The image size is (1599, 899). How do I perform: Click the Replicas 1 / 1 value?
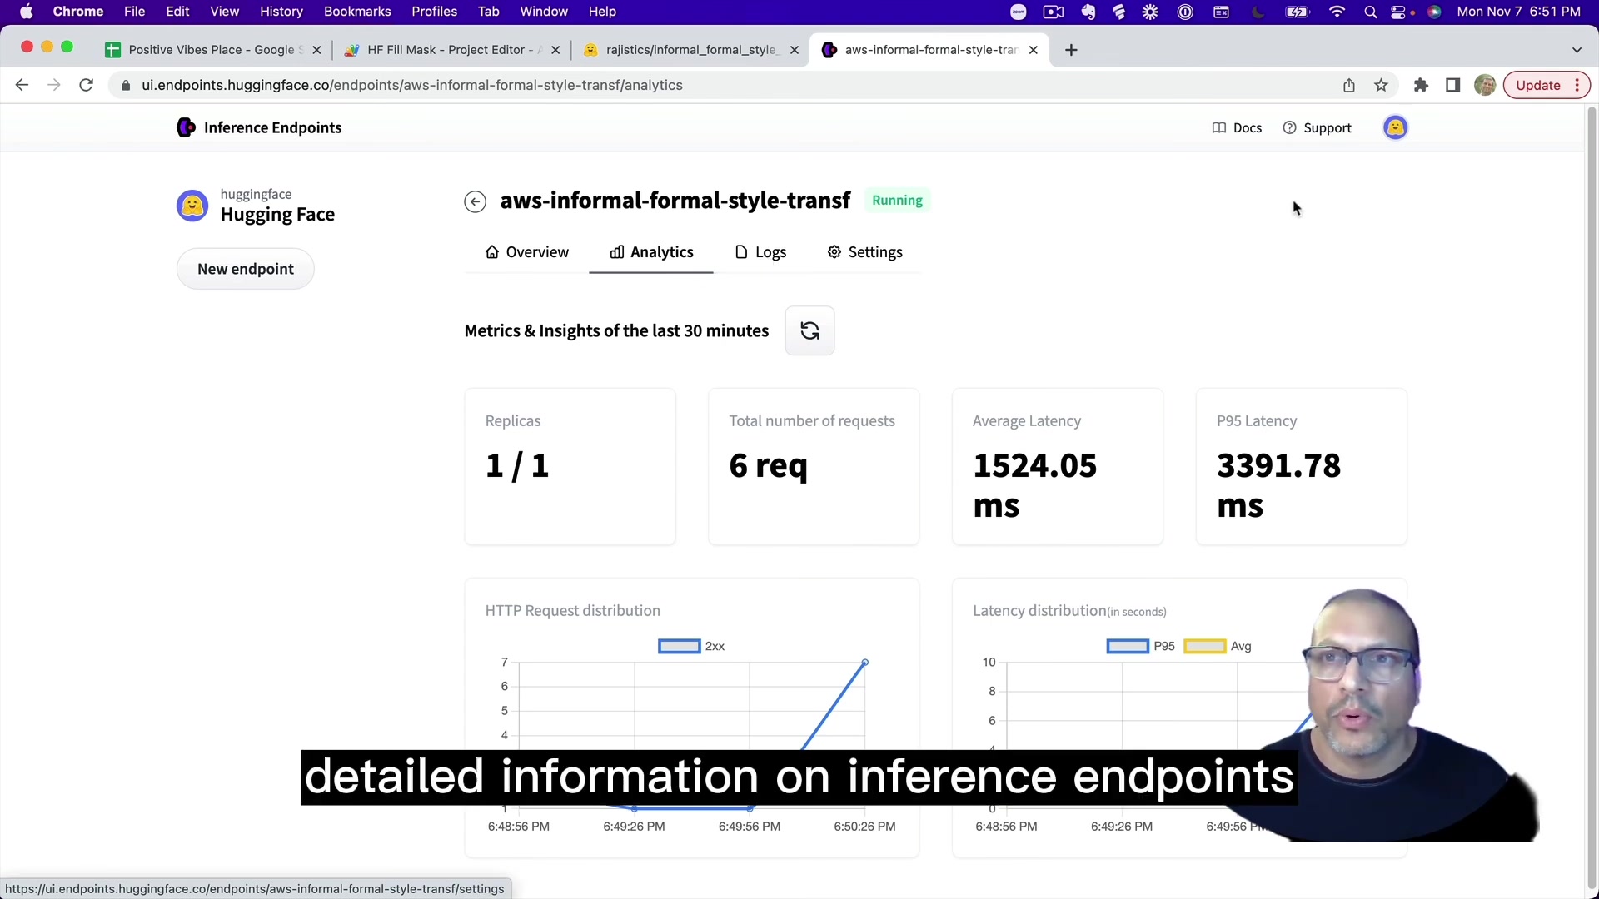click(517, 465)
